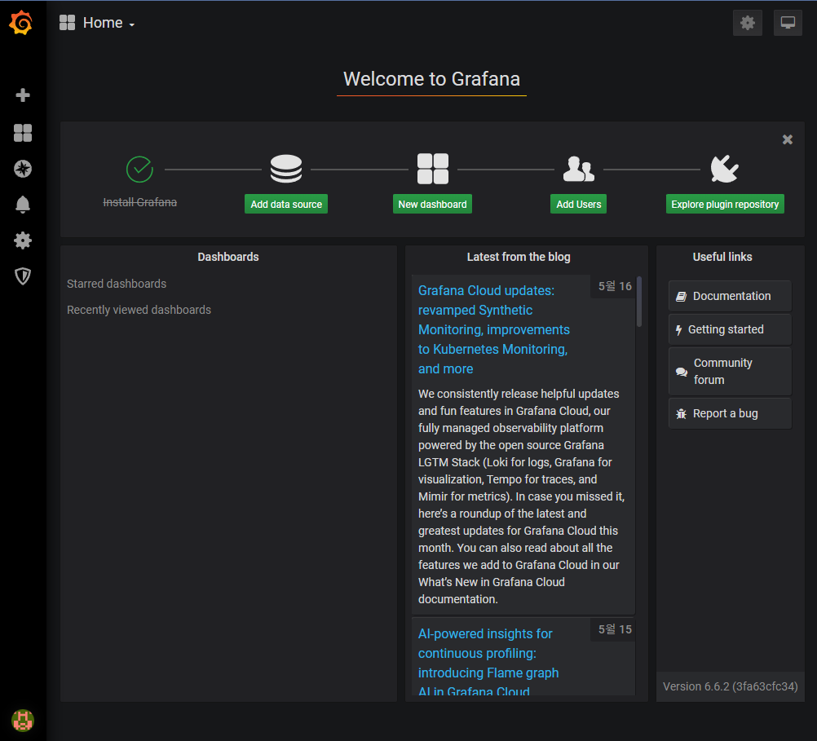Open Report a bug link

coord(730,414)
